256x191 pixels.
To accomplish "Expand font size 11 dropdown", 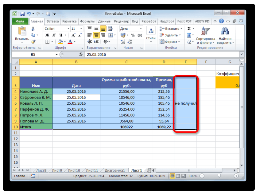I will [x=81, y=29].
